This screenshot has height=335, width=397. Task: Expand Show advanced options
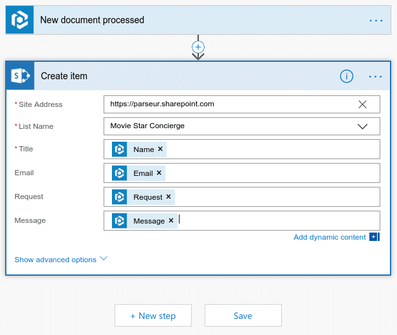point(60,260)
